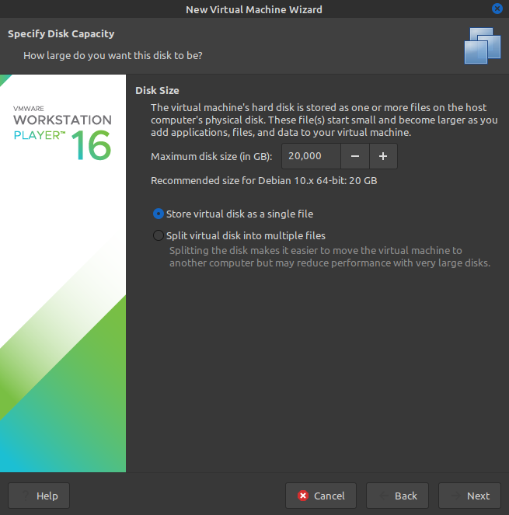Select Store virtual disk as a single file
The image size is (509, 515).
233,214
